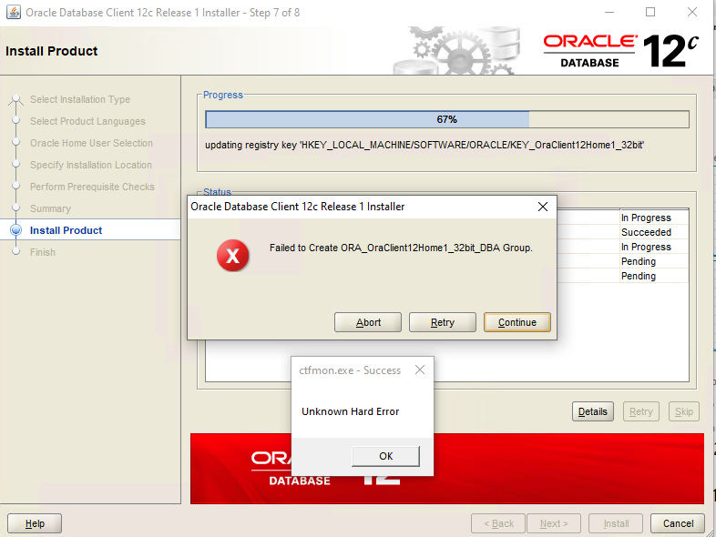Select the Install Product step

pos(66,230)
